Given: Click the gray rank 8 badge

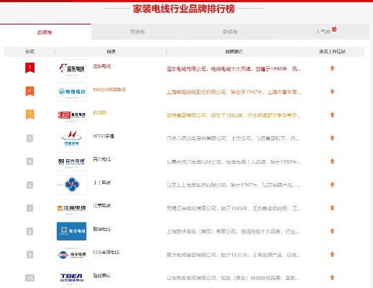Looking at the screenshot, I should [x=29, y=232].
